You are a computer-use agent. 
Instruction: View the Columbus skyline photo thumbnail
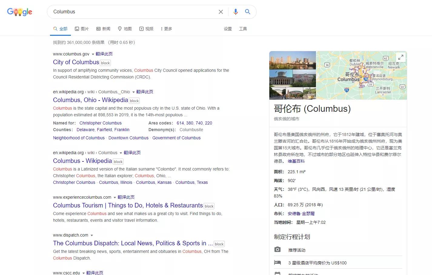coord(293,60)
